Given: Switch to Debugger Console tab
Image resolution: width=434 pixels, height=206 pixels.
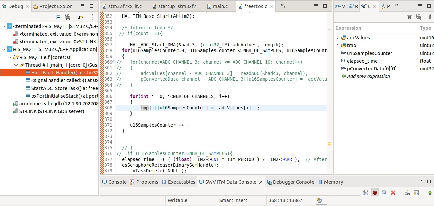Looking at the screenshot, I should coord(291,182).
